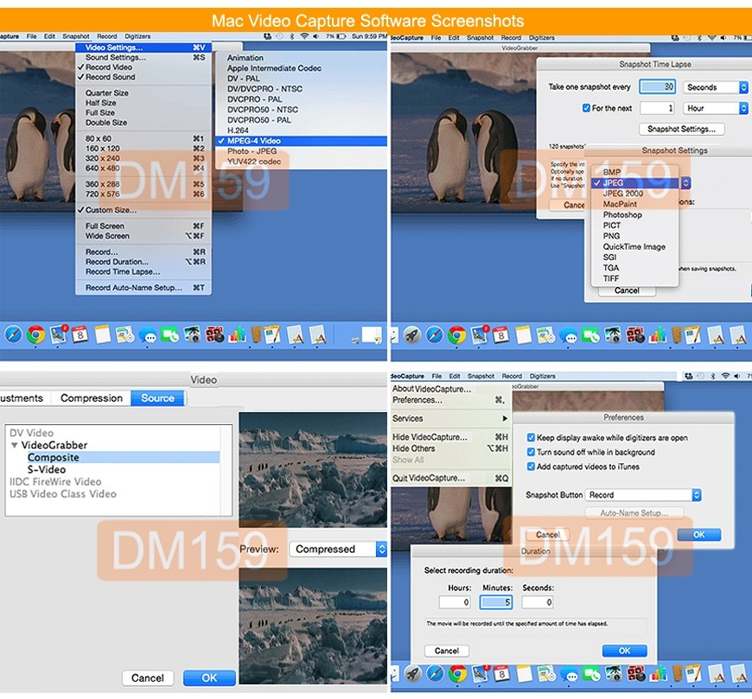Collapse the VideoGrabber disclosure triangle
This screenshot has width=752, height=699.
[x=15, y=445]
